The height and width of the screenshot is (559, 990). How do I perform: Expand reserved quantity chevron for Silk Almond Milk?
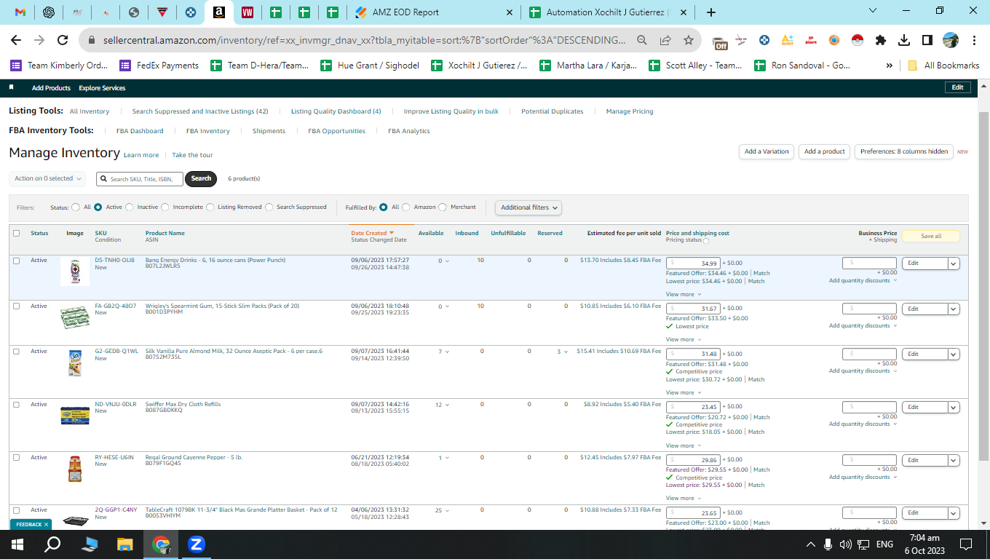coord(566,352)
